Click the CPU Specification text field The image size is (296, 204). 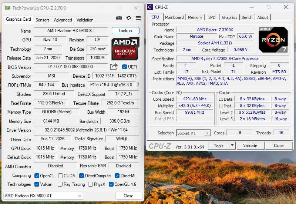[x=233, y=58]
